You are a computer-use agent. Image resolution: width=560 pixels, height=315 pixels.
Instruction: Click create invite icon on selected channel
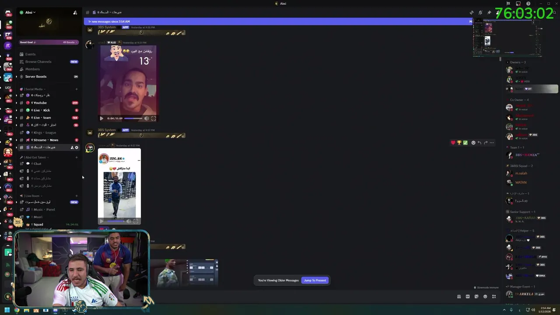[72, 147]
